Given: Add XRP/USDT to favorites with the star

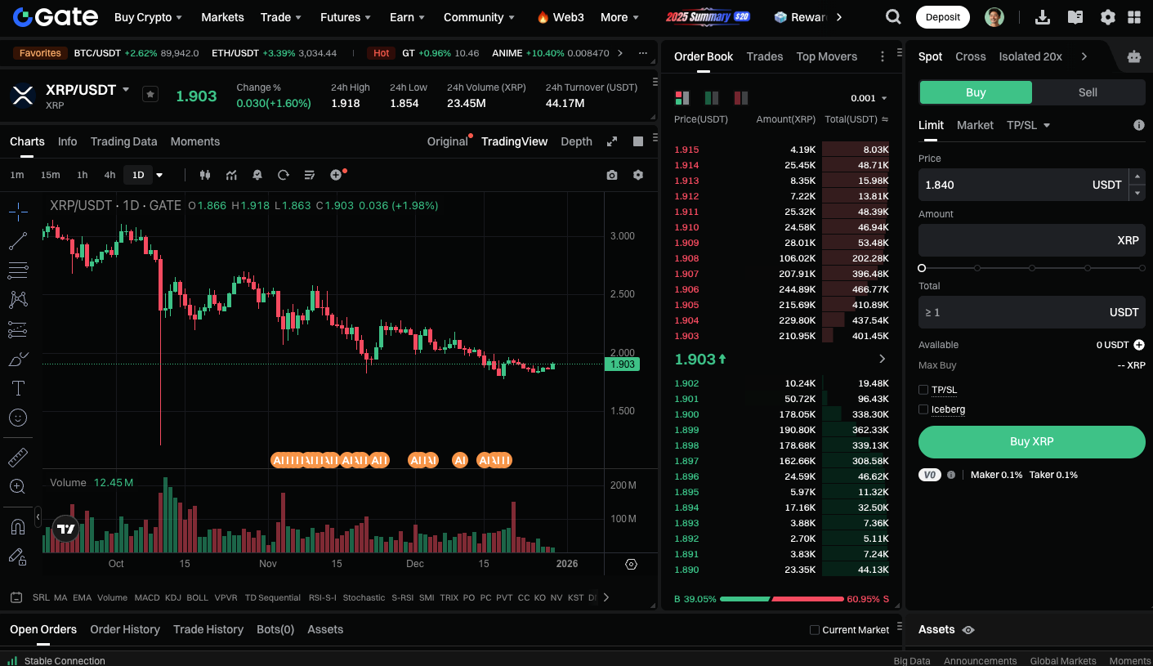Looking at the screenshot, I should coord(150,95).
